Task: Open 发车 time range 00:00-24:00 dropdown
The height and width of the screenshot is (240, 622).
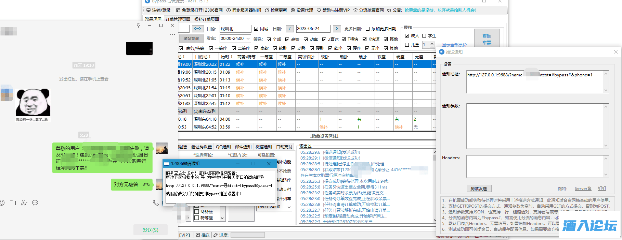Action: pyautogui.click(x=235, y=39)
